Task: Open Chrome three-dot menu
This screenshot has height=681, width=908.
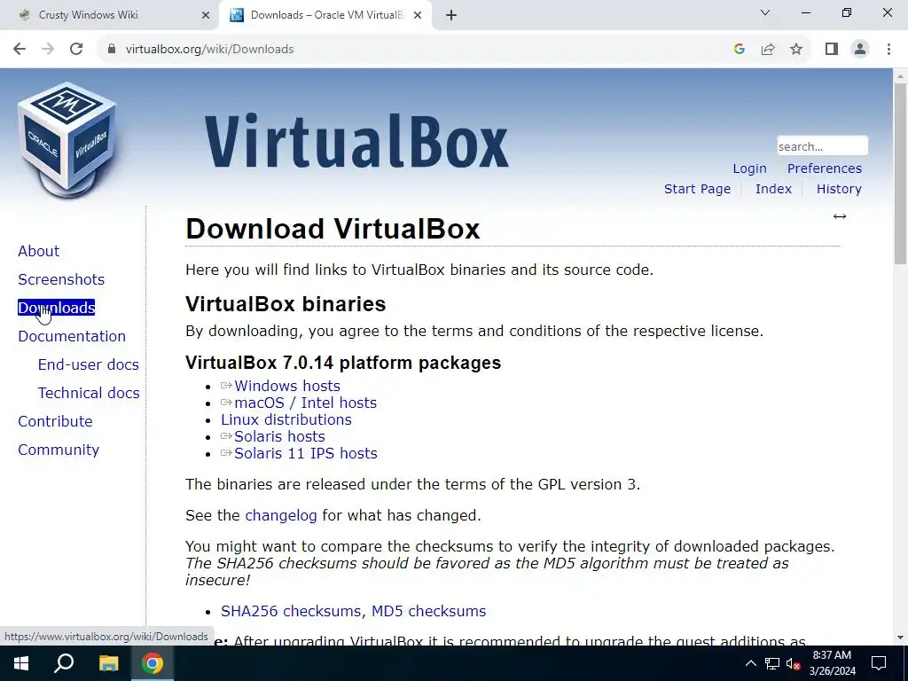Action: coord(888,50)
